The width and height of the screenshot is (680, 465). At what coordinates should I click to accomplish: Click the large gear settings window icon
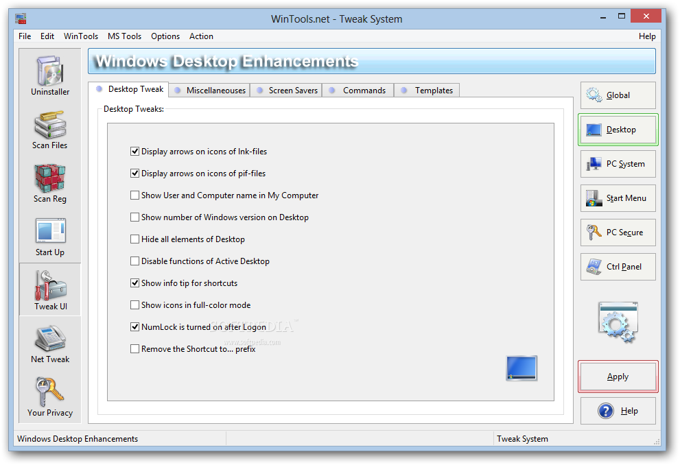[x=618, y=323]
